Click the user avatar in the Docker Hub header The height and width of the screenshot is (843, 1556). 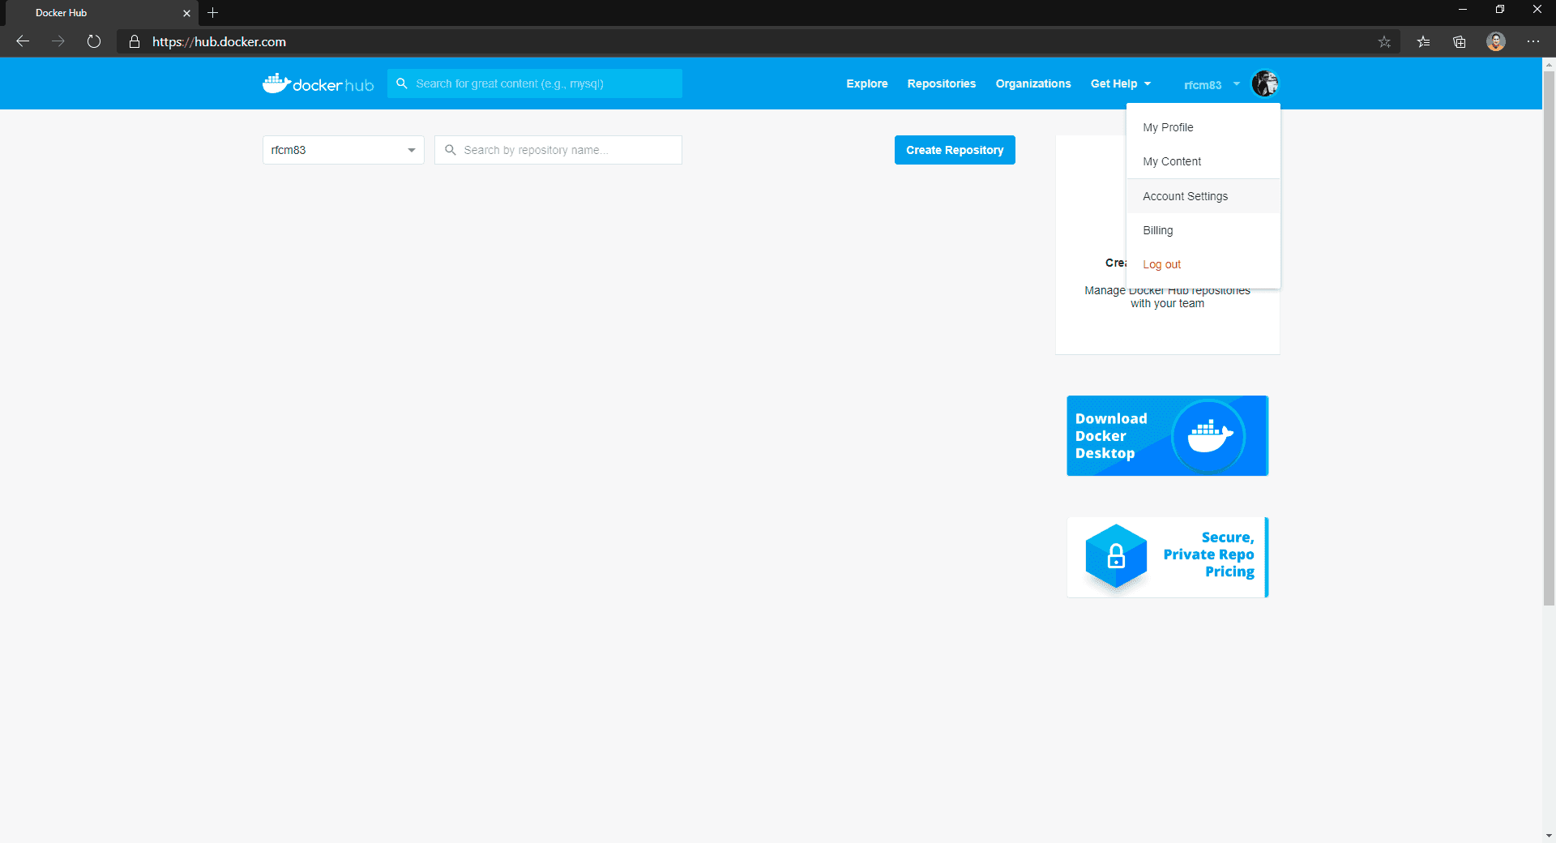click(x=1265, y=83)
